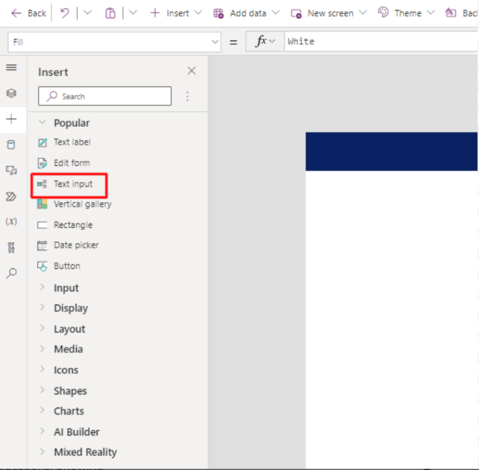Open Advanced tools icon in sidebar
Viewport: 479px width, 470px height.
[x=11, y=247]
